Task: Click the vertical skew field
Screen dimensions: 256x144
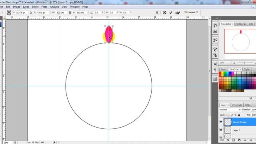Action: 126,12
